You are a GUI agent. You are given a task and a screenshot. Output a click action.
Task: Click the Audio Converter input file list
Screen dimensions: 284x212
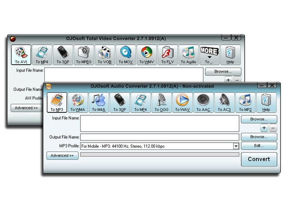click(160, 123)
